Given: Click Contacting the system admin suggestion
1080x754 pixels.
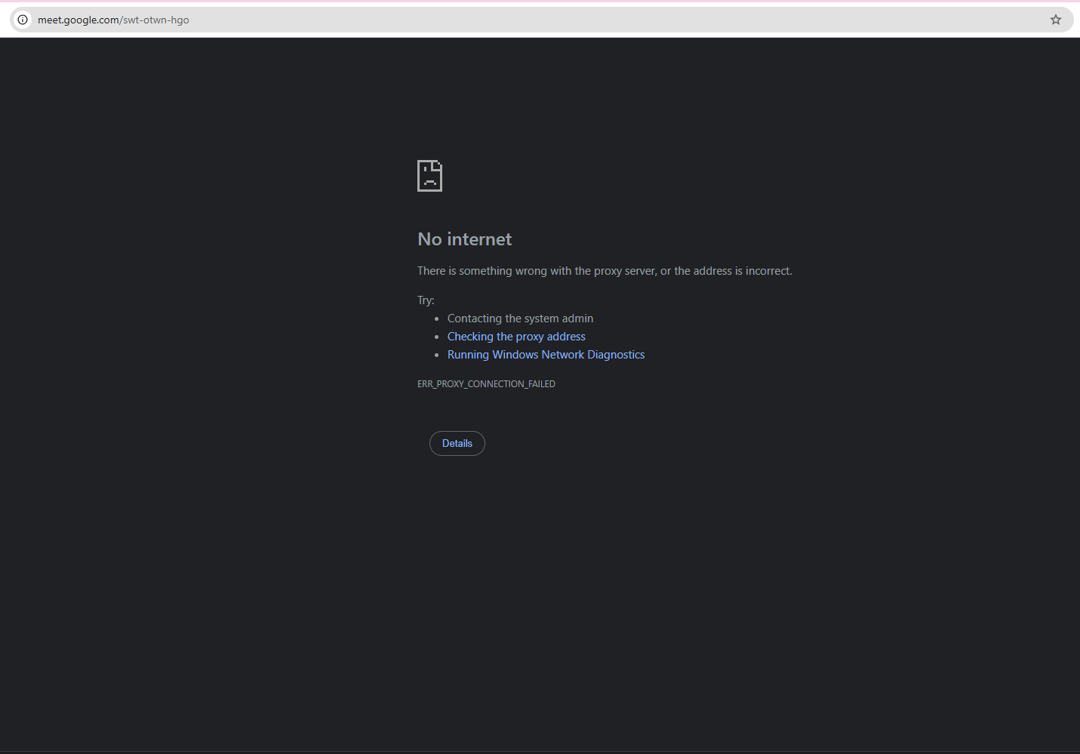Looking at the screenshot, I should point(520,319).
